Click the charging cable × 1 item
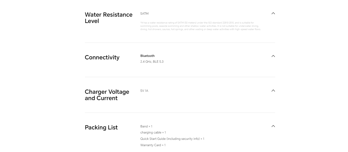The height and width of the screenshot is (152, 348). pos(153,133)
